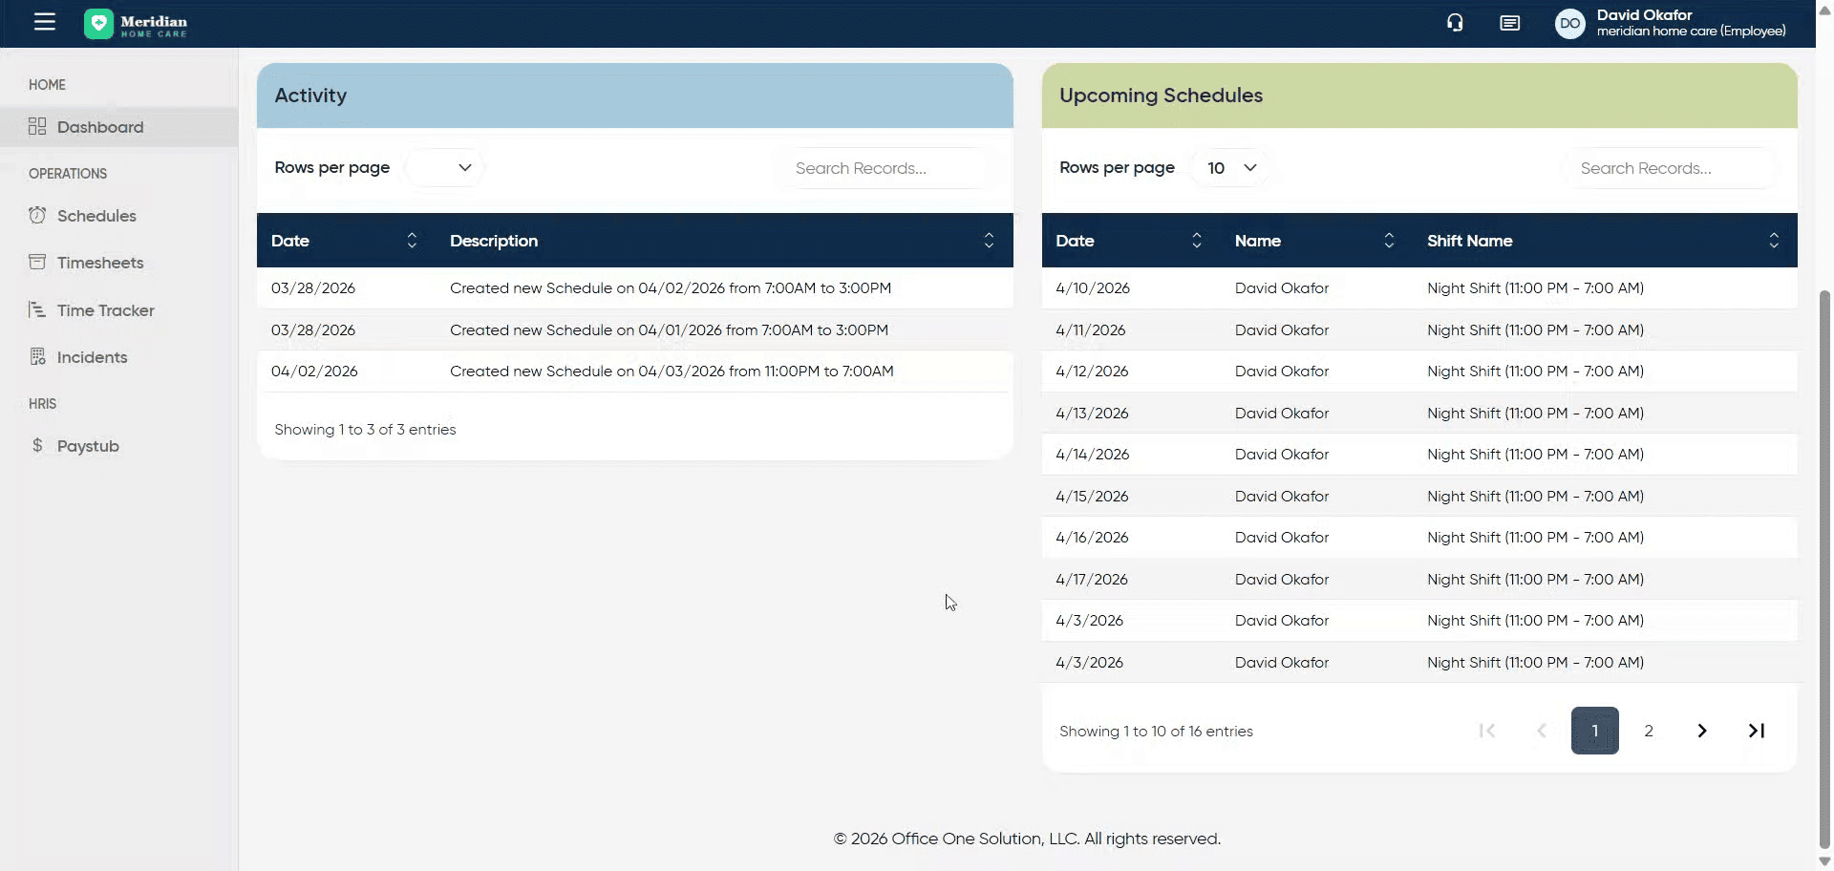Click the Meridian Home Care logo
This screenshot has height=871, width=1834.
[x=136, y=24]
